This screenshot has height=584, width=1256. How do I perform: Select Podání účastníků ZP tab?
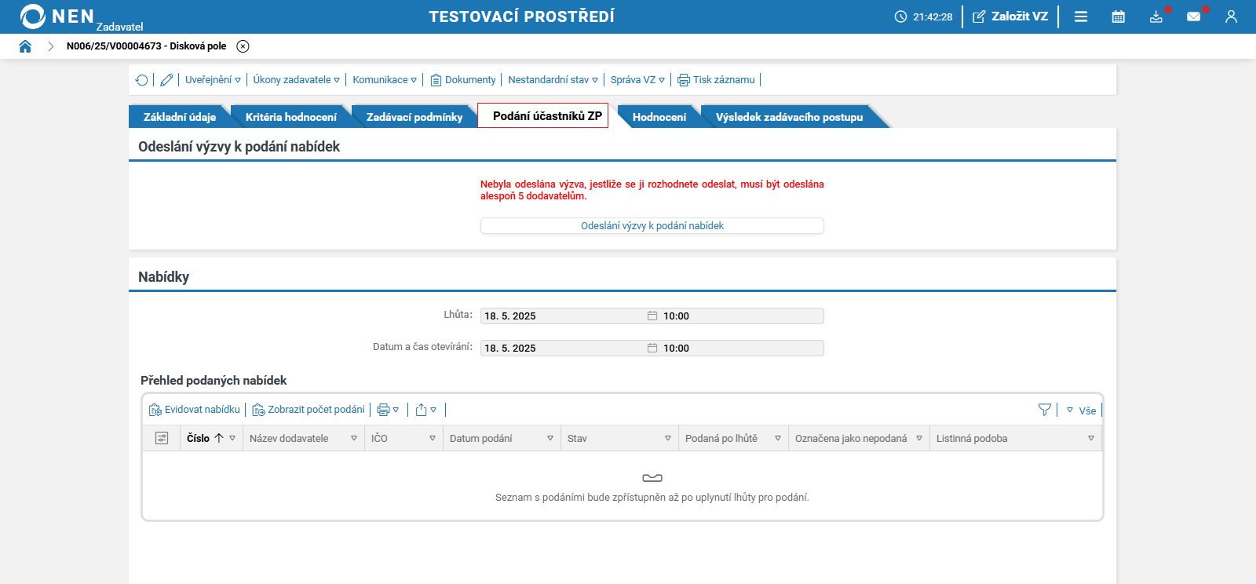[543, 116]
